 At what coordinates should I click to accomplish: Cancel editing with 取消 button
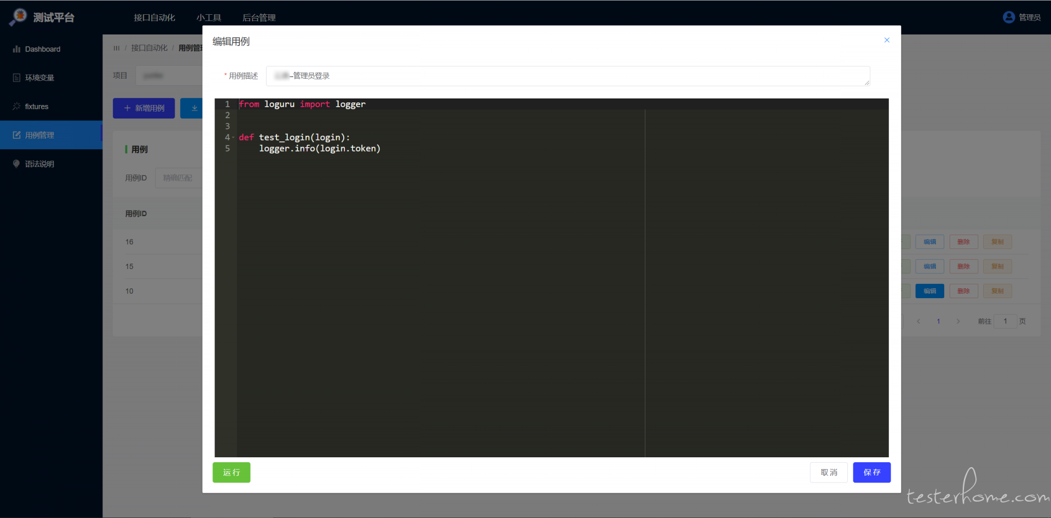pyautogui.click(x=829, y=472)
